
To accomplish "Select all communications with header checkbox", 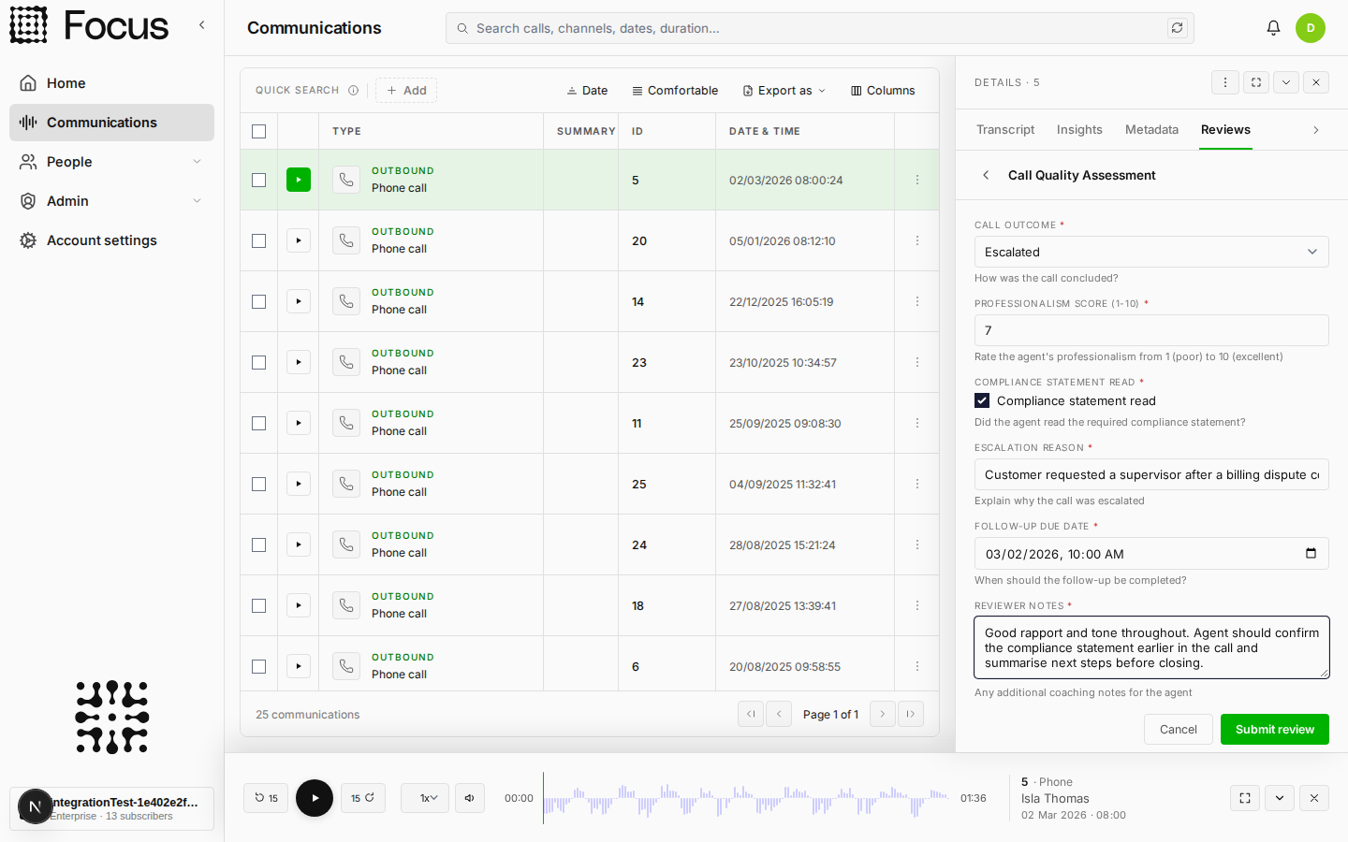I will [x=259, y=131].
